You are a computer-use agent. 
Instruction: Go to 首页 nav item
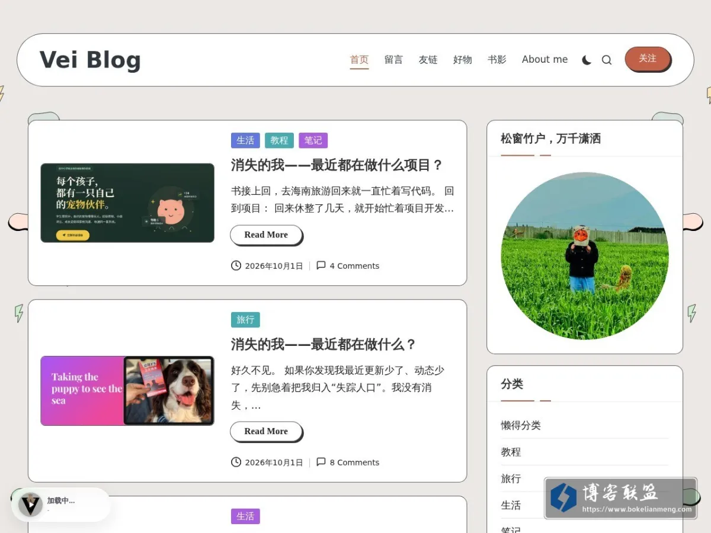pos(359,59)
